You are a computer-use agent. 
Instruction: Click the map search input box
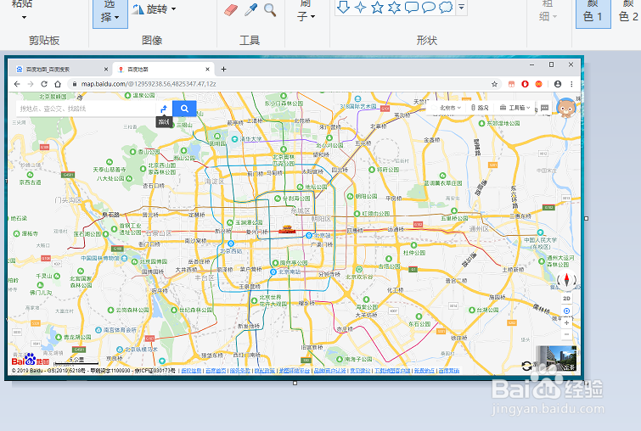[x=86, y=109]
